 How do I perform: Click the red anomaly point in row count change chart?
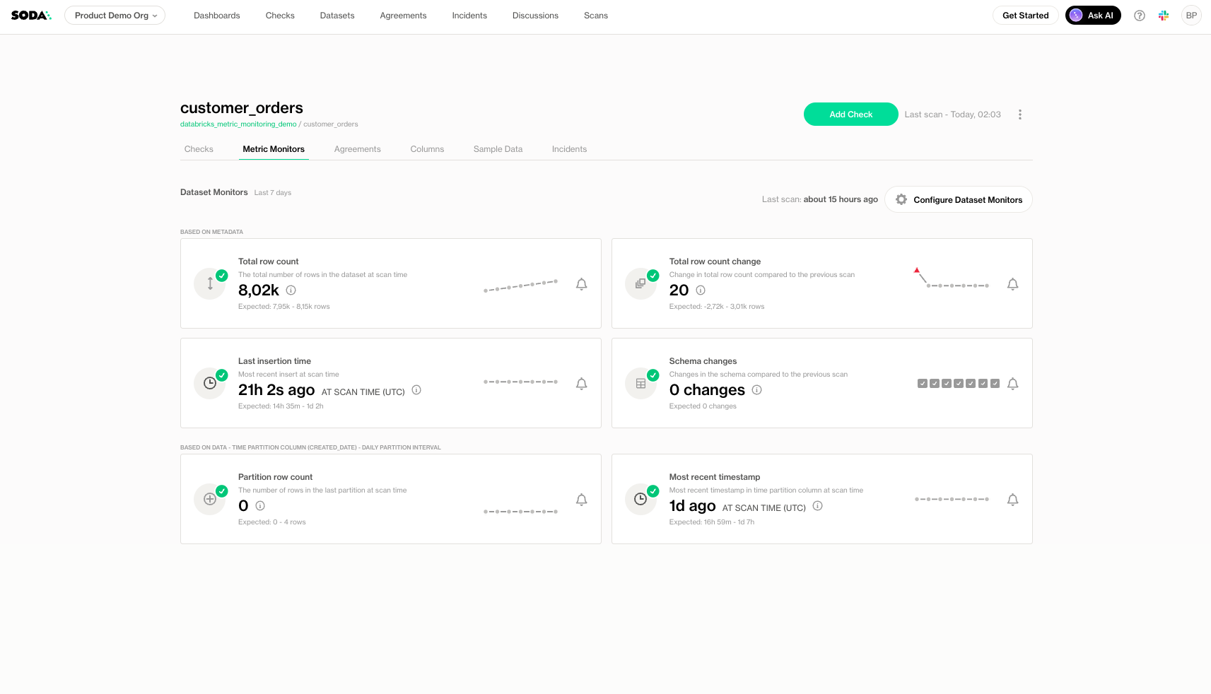click(916, 270)
